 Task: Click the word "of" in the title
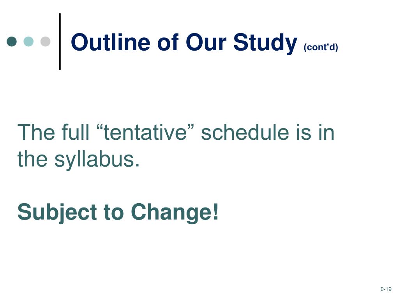(168, 42)
